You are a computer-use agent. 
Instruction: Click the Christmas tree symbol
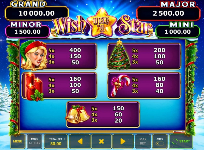click(119, 55)
